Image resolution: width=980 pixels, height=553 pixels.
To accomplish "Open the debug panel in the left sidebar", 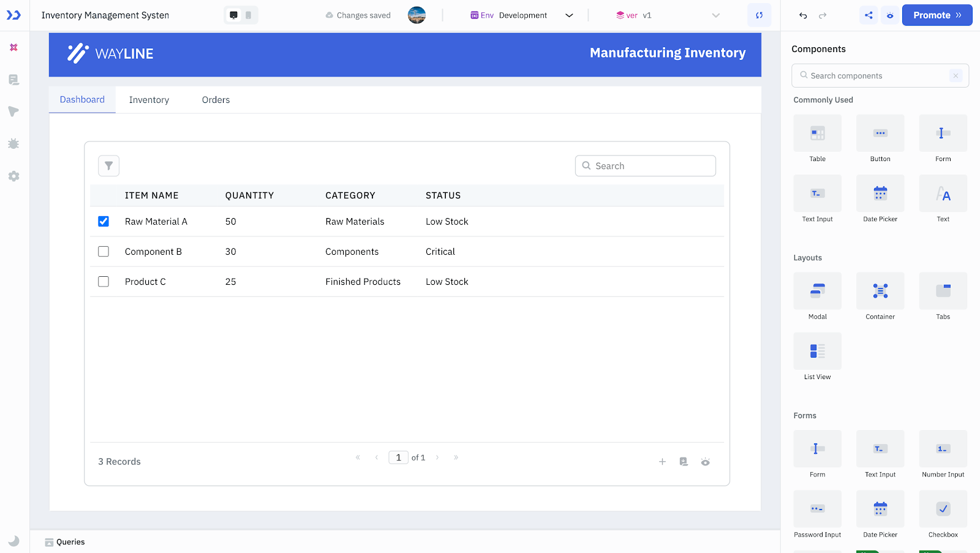I will pyautogui.click(x=13, y=143).
